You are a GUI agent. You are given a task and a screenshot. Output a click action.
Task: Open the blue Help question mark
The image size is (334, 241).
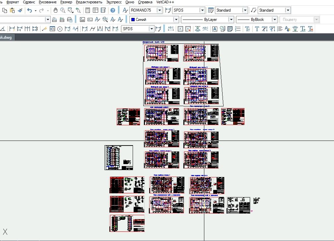[x=113, y=10]
